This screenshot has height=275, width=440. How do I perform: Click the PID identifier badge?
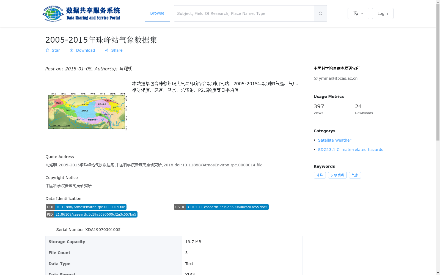91,215
